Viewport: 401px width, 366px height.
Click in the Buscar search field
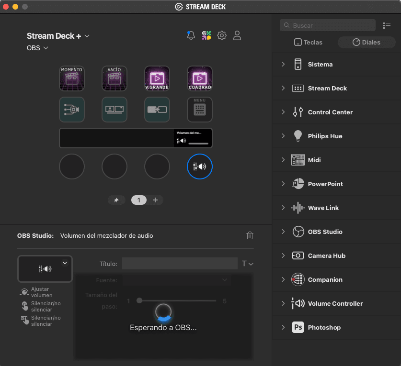[x=328, y=25]
